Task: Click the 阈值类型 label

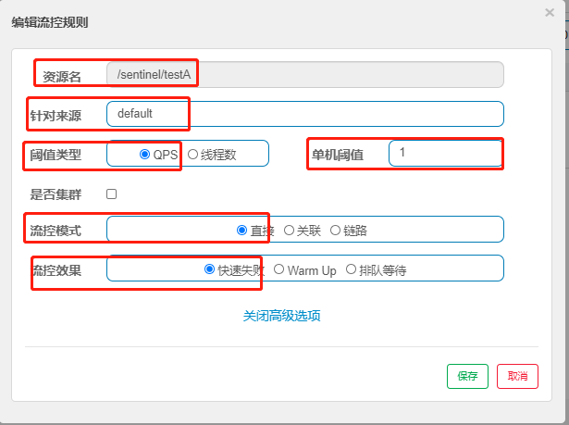Action: 56,156
